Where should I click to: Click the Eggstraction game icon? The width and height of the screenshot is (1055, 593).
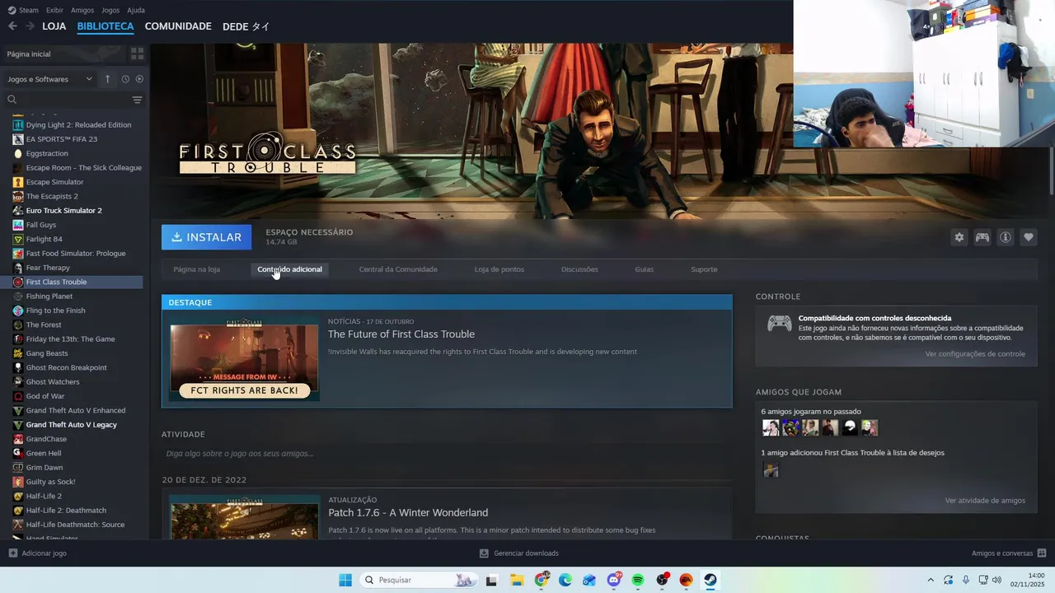tap(18, 153)
